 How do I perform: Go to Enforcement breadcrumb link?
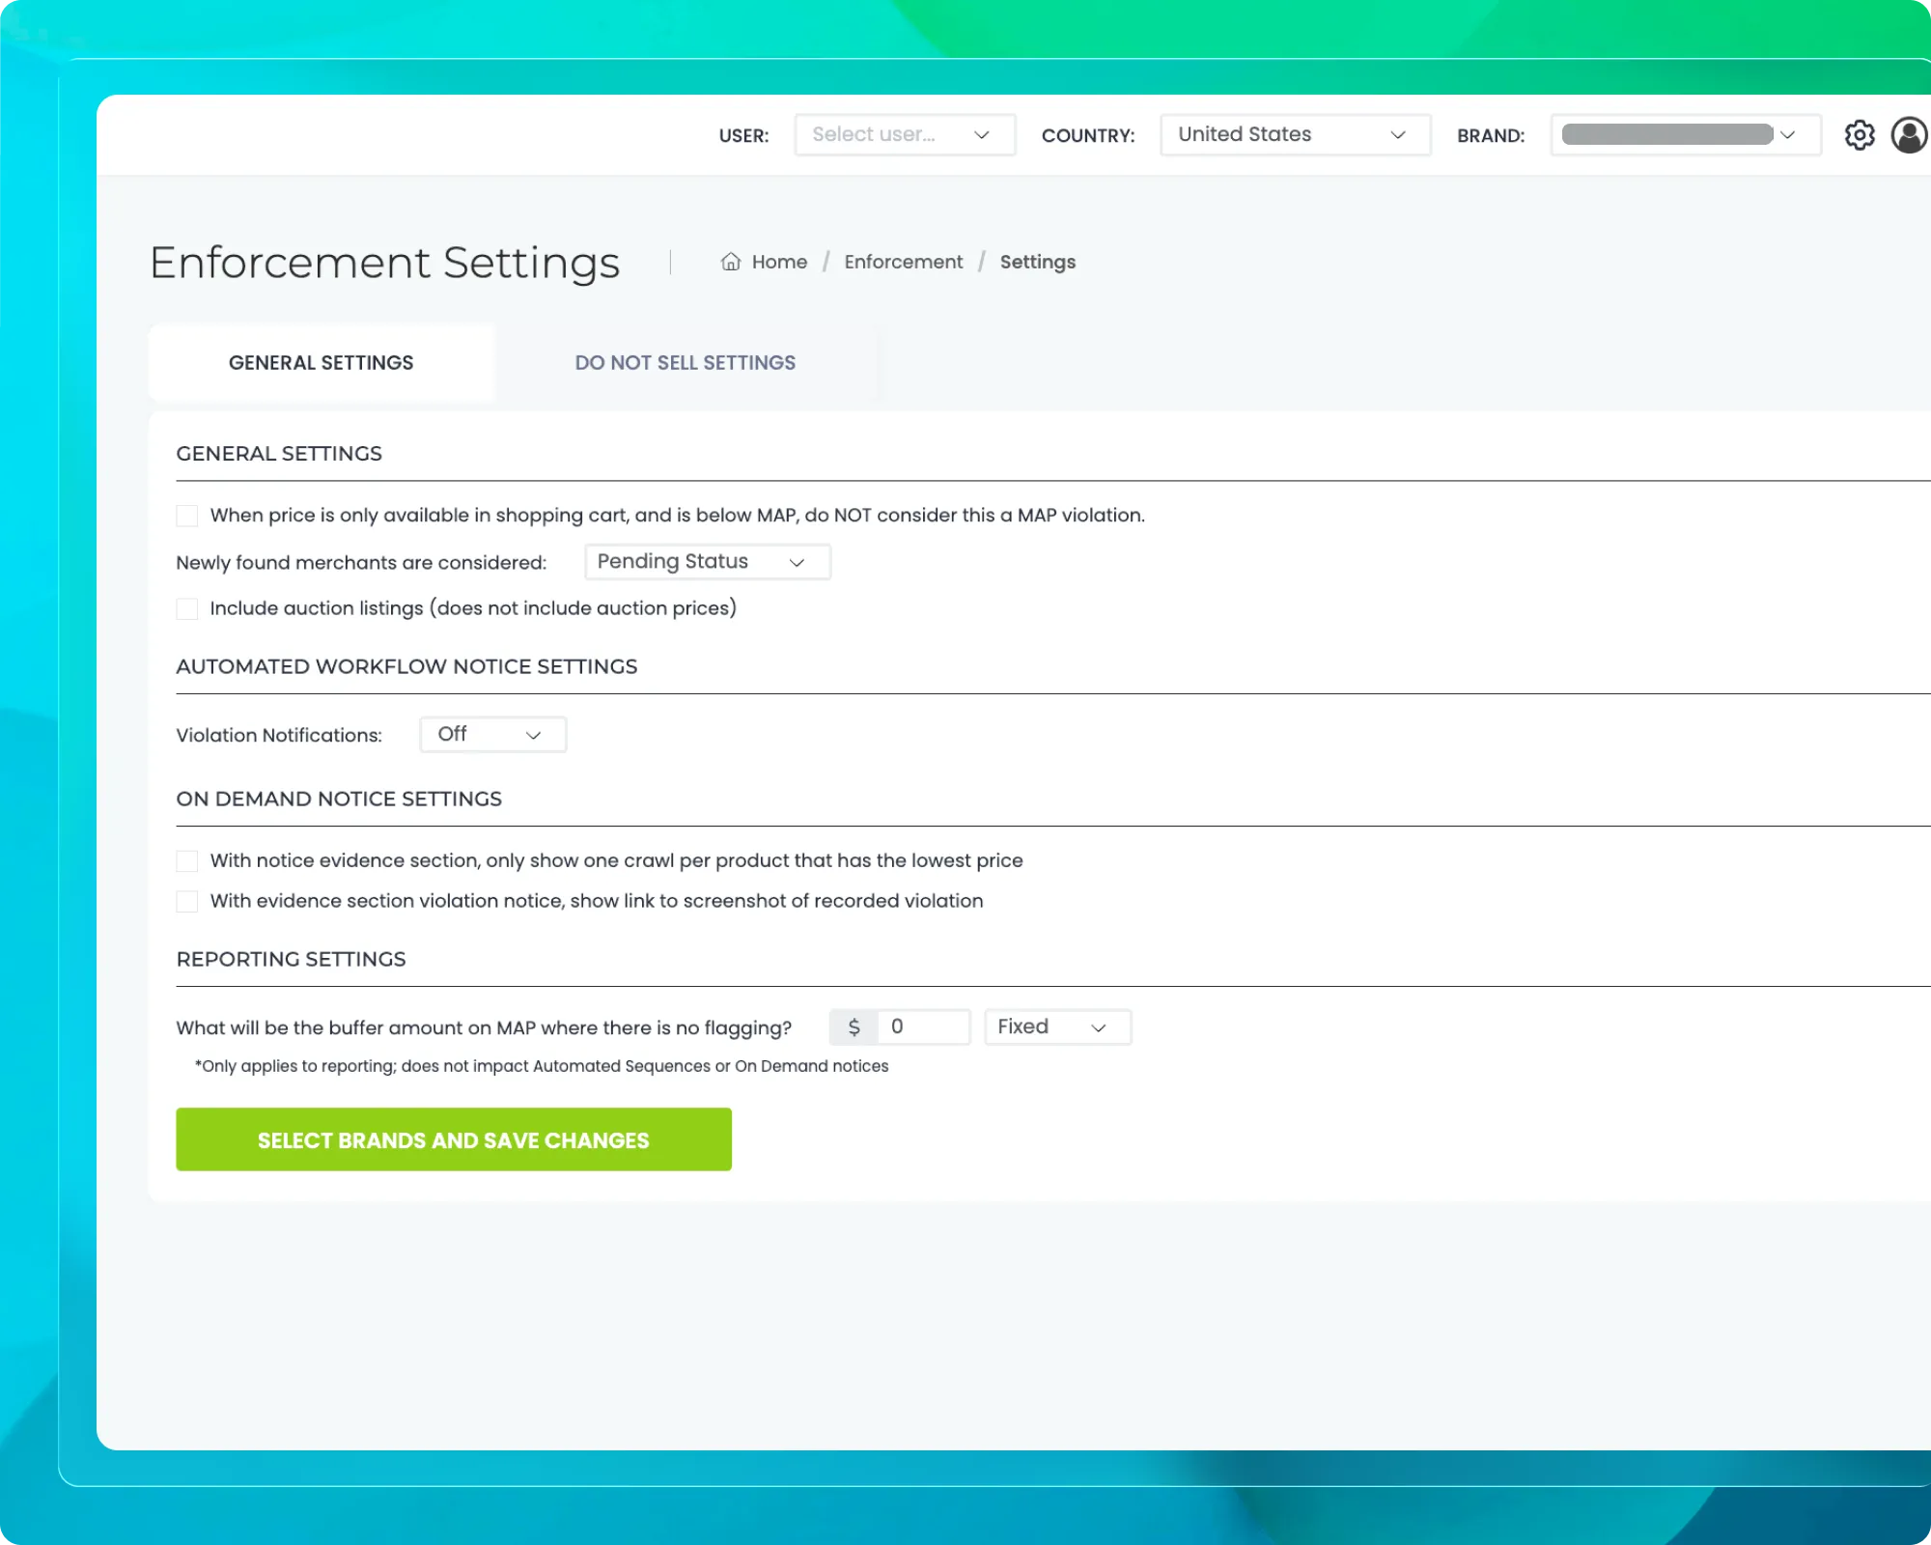pyautogui.click(x=903, y=262)
